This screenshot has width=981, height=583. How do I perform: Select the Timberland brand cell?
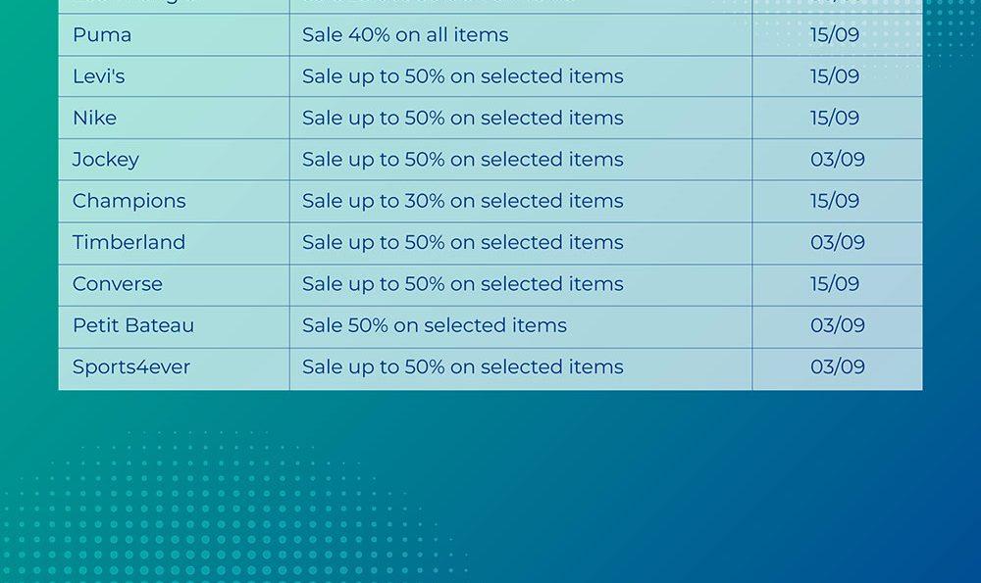[x=129, y=243]
